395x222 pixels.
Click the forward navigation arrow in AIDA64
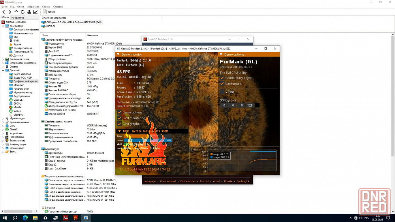coord(9,12)
